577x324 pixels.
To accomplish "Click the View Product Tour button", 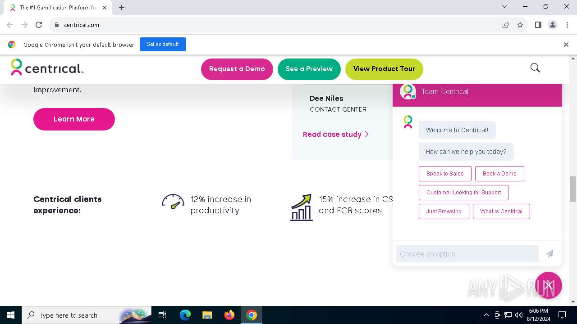I will (x=384, y=69).
